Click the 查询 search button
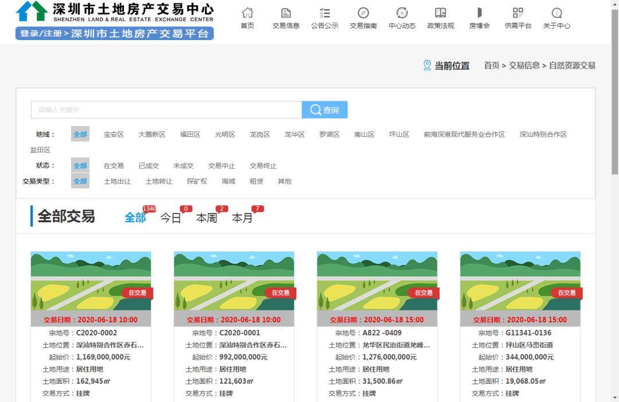Viewport: 619px width, 402px height. pos(325,109)
